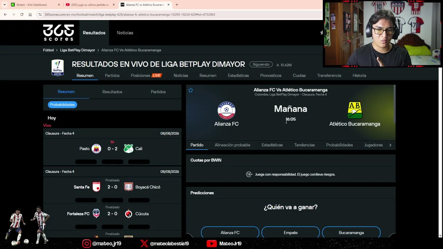Select the Cúcuta team name

tap(142, 214)
